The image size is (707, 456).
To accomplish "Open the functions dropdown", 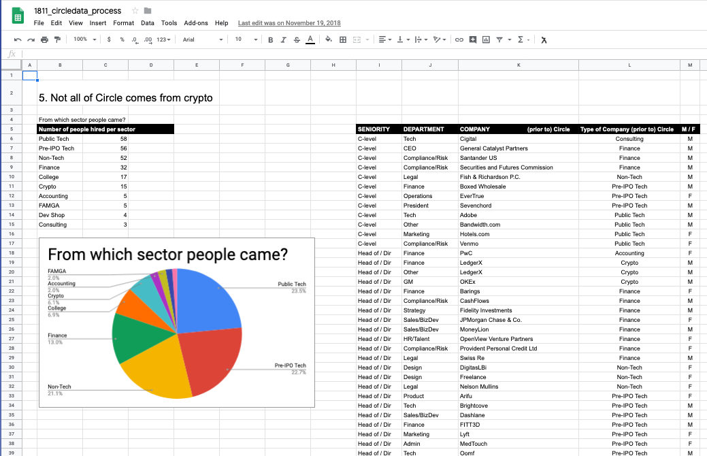I will [x=523, y=39].
